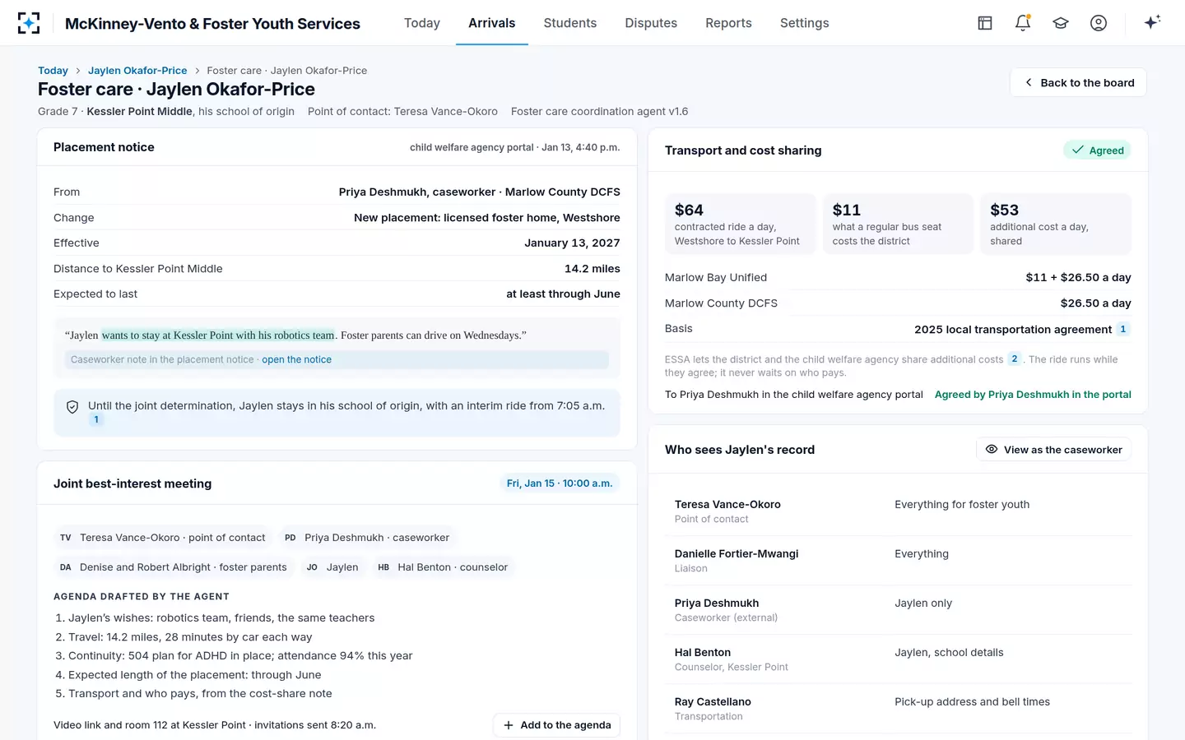This screenshot has width=1185, height=740.
Task: Click the app logo icon
Action: (x=29, y=23)
